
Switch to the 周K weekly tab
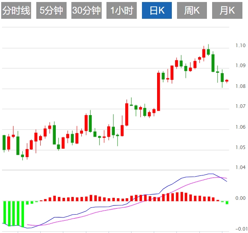pyautogui.click(x=192, y=10)
